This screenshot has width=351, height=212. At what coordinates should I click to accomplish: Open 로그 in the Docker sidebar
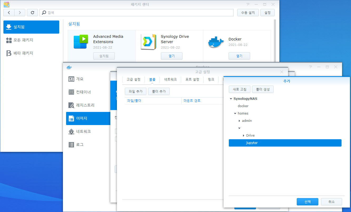(x=88, y=145)
